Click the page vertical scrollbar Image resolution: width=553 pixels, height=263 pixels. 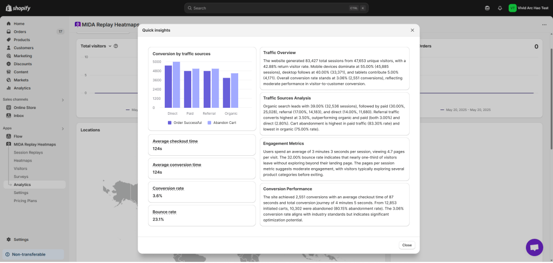(550, 99)
